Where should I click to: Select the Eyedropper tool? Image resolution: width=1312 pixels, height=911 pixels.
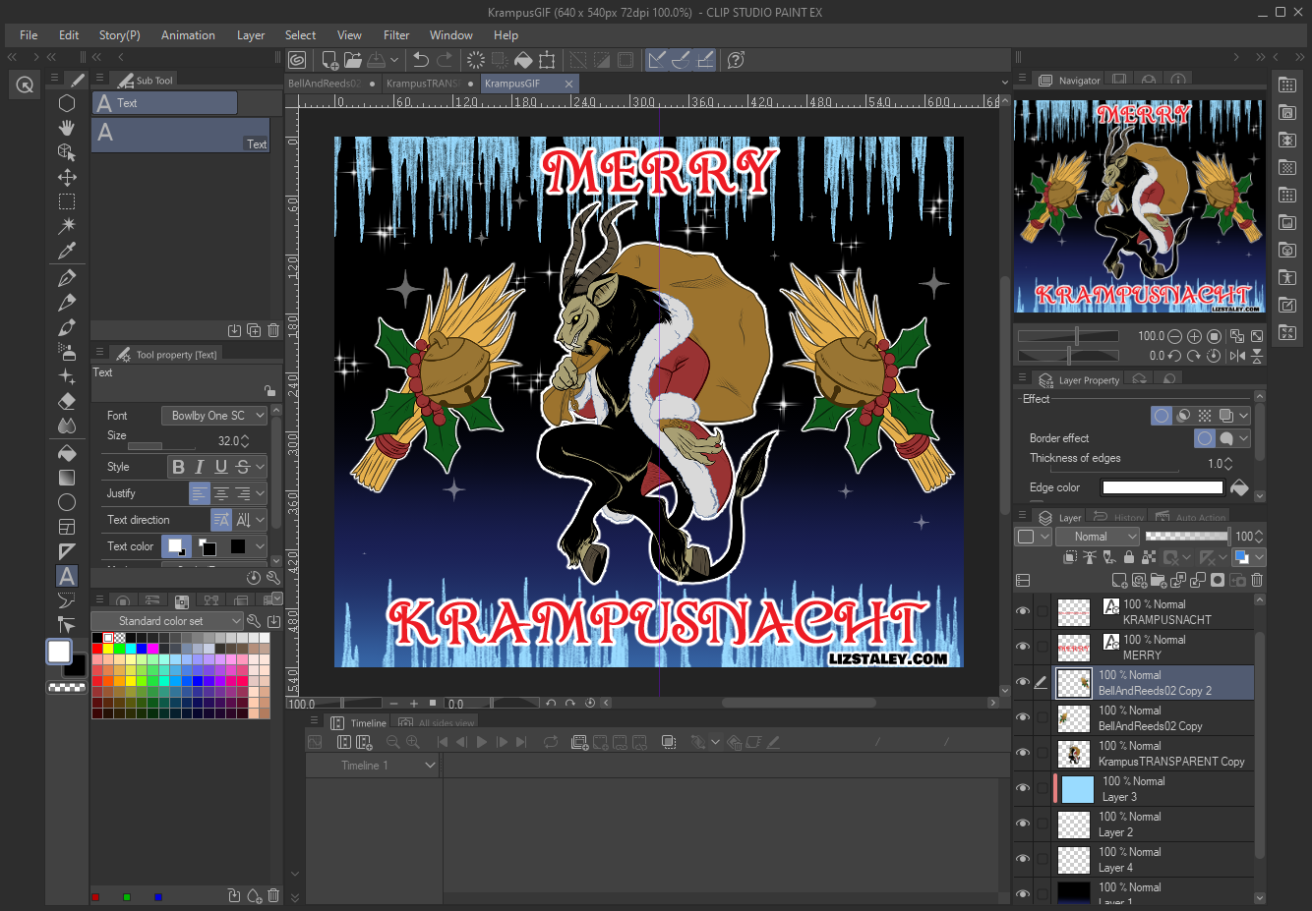[x=67, y=251]
